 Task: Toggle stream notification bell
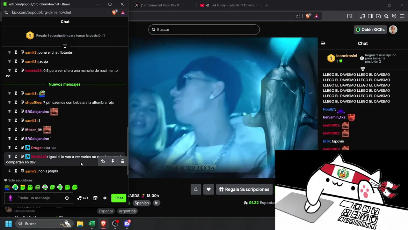(x=196, y=189)
